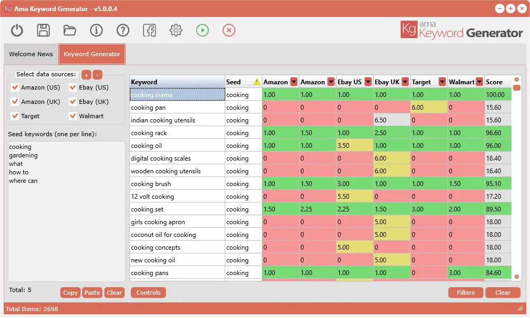Screen dimensions: 530x318
Task: Open the Facebook page icon
Action: coord(149,30)
